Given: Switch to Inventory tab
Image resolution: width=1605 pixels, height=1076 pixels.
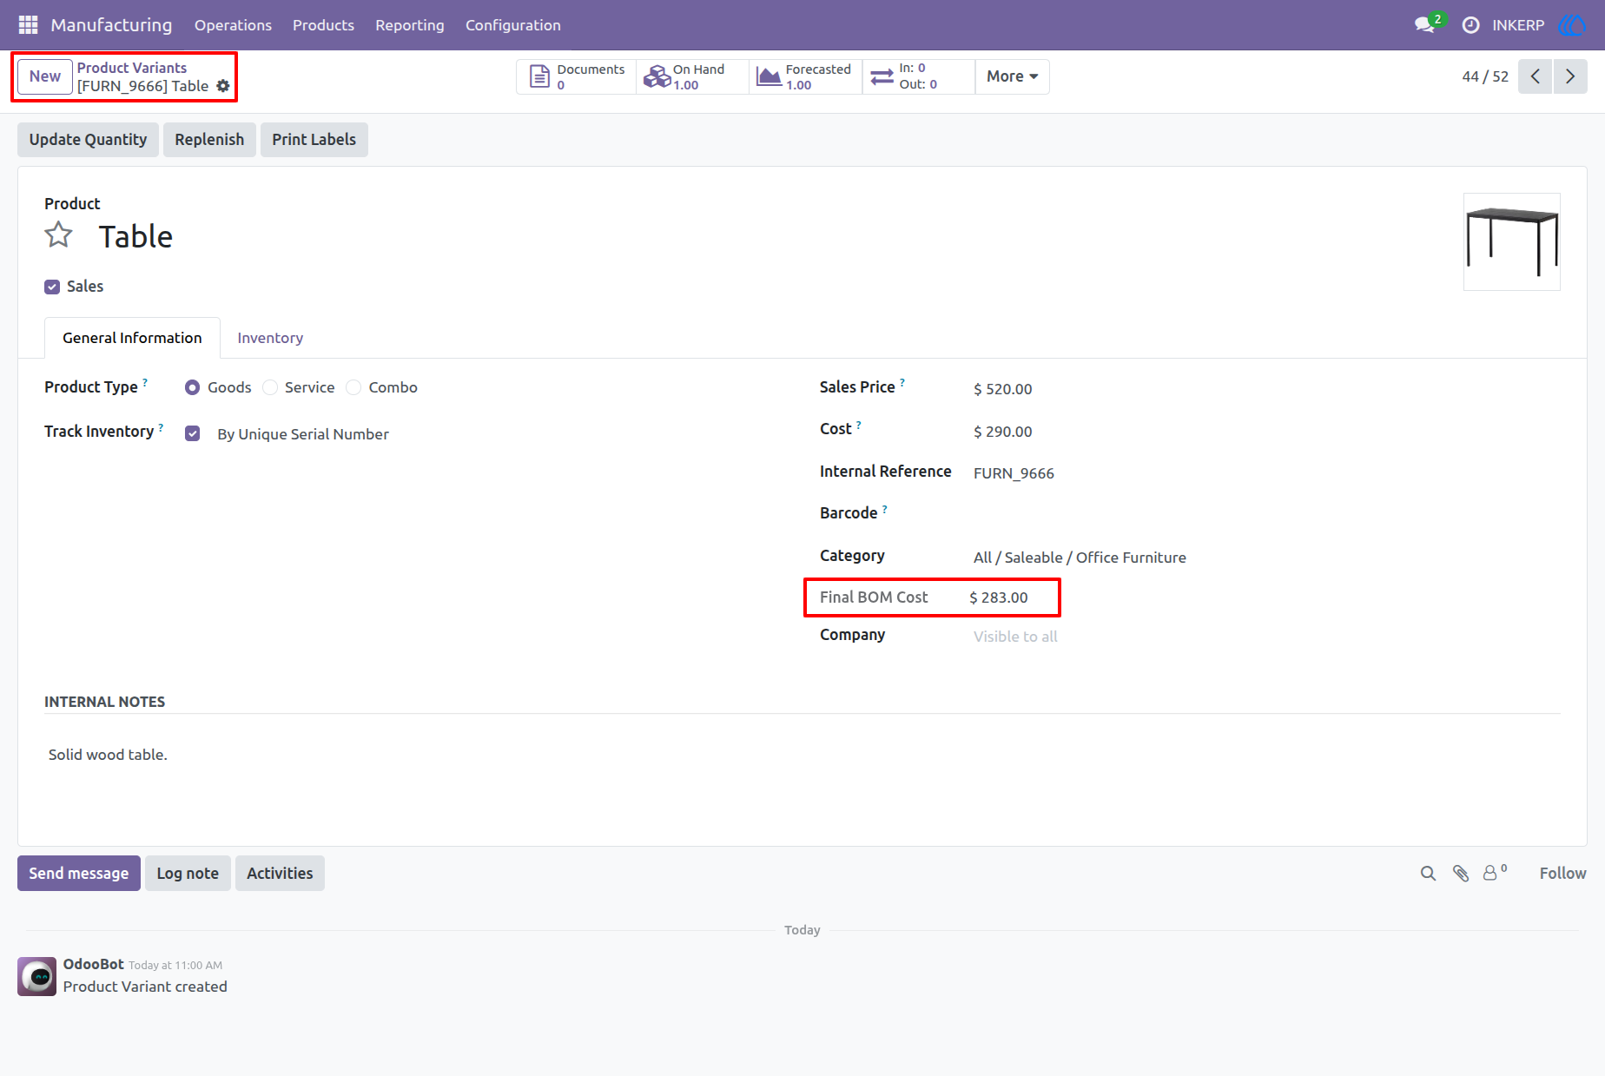Looking at the screenshot, I should [270, 338].
